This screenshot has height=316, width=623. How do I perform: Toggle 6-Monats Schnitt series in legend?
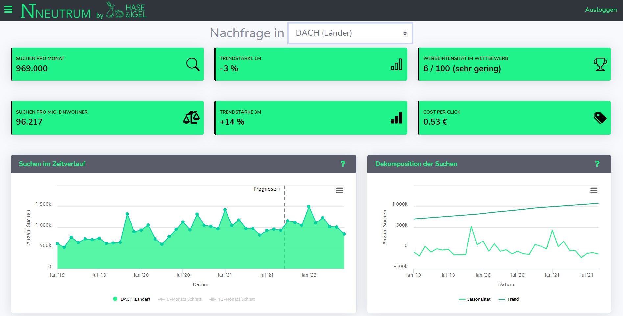pos(180,299)
